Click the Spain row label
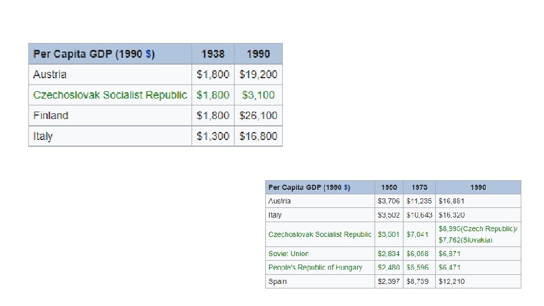Viewport: 544px width, 306px height. click(x=278, y=282)
